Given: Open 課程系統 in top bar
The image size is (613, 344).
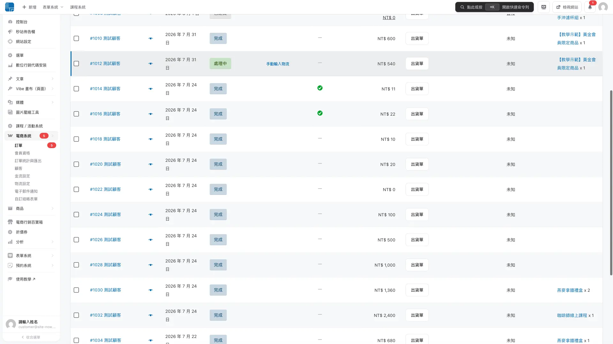Looking at the screenshot, I should point(78,7).
